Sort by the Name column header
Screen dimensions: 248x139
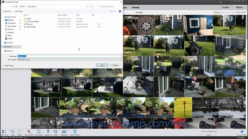tap(26, 15)
